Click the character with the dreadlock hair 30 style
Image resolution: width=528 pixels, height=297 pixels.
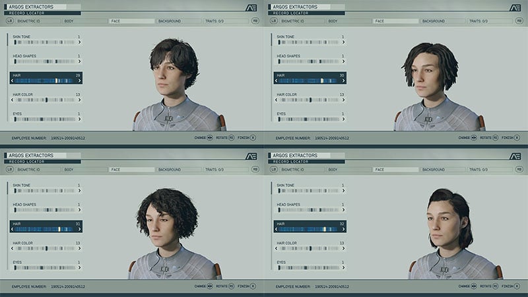point(438,87)
